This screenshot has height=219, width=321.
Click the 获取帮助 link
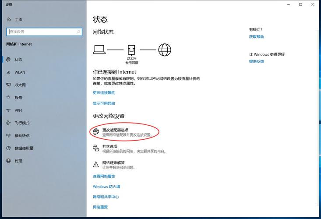[x=256, y=37]
